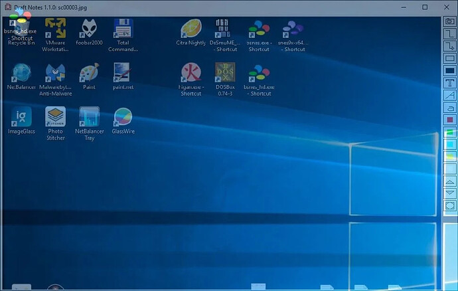Select the arrow line drawing tool
Screen dimensions: 458x291
pos(450,46)
